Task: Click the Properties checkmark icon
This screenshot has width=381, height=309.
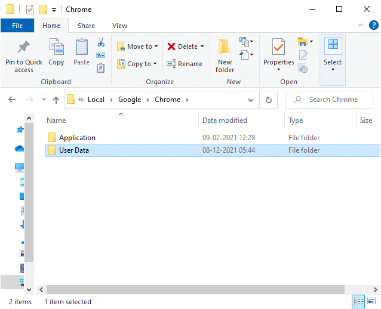Action: (x=278, y=47)
